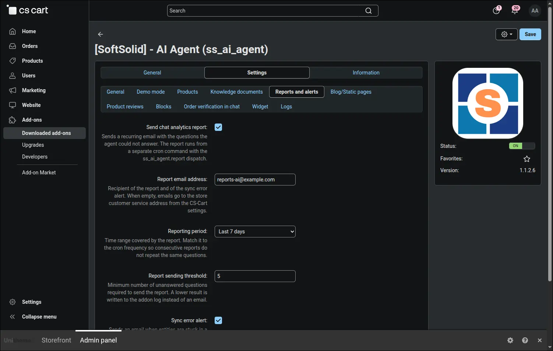Click the bottom bar gear icon
The width and height of the screenshot is (553, 351).
pyautogui.click(x=510, y=340)
